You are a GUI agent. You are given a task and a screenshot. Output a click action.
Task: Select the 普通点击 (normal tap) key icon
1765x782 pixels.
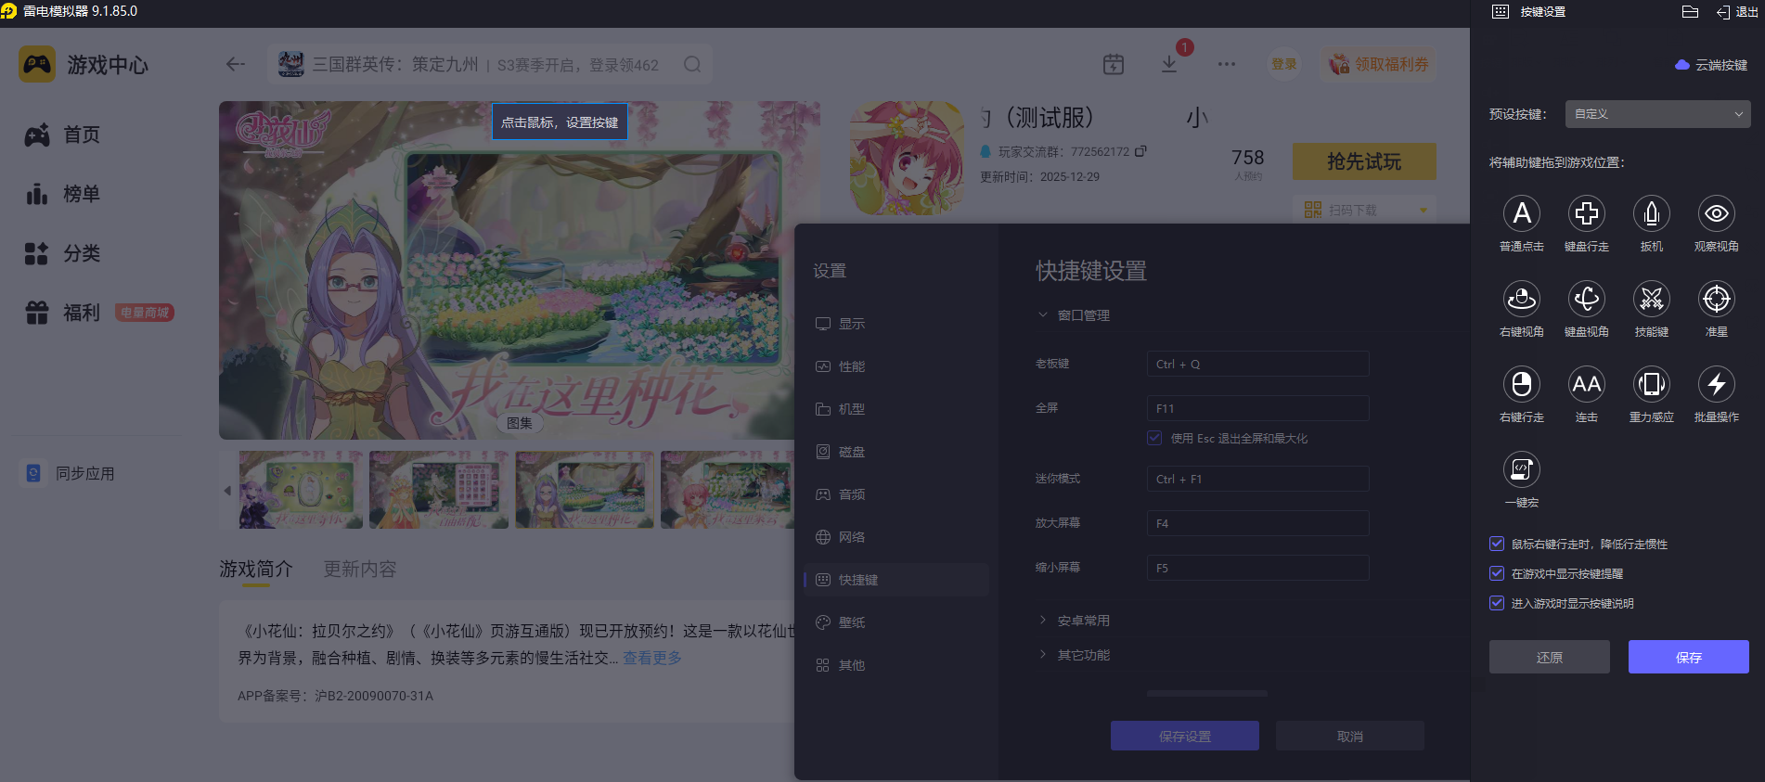1522,213
